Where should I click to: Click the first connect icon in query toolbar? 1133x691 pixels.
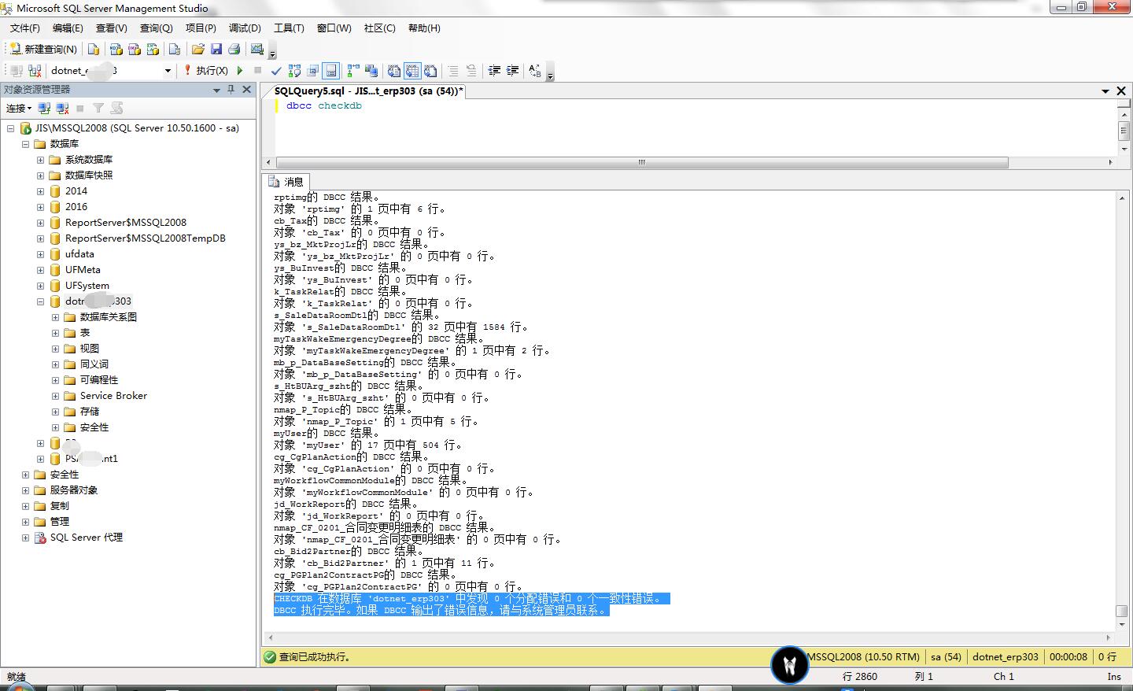point(17,70)
